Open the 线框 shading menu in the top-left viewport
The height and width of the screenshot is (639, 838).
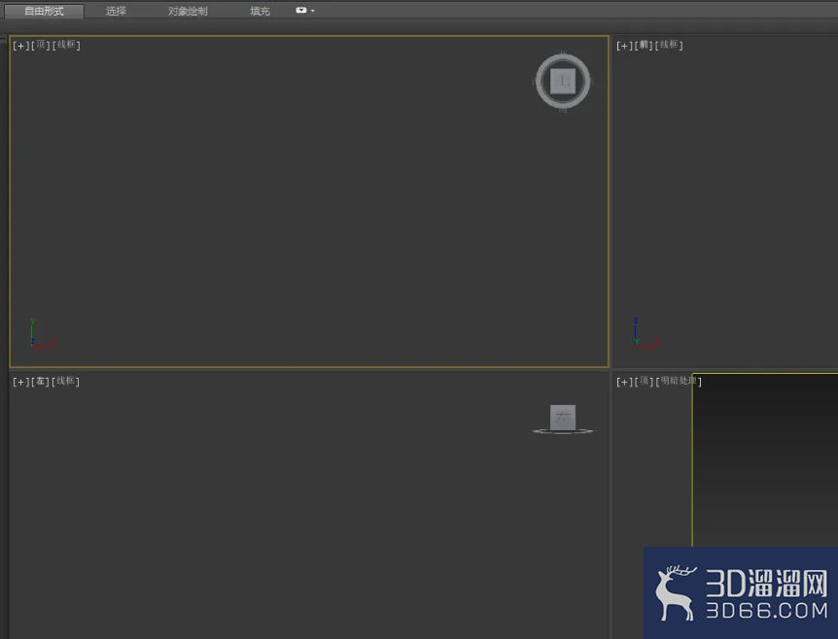coord(66,45)
